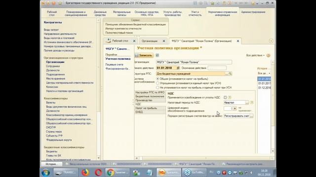Open Учет и отчетность section
316x177 pixels.
pyautogui.click(x=195, y=13)
